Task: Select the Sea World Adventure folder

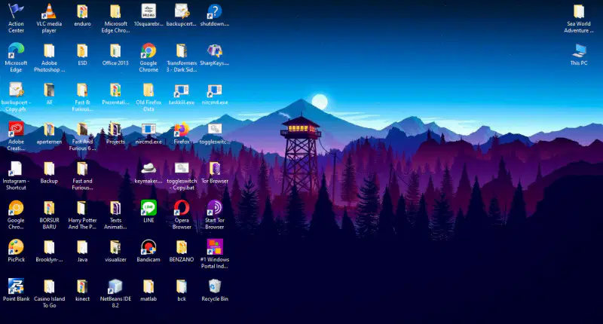Action: click(579, 11)
